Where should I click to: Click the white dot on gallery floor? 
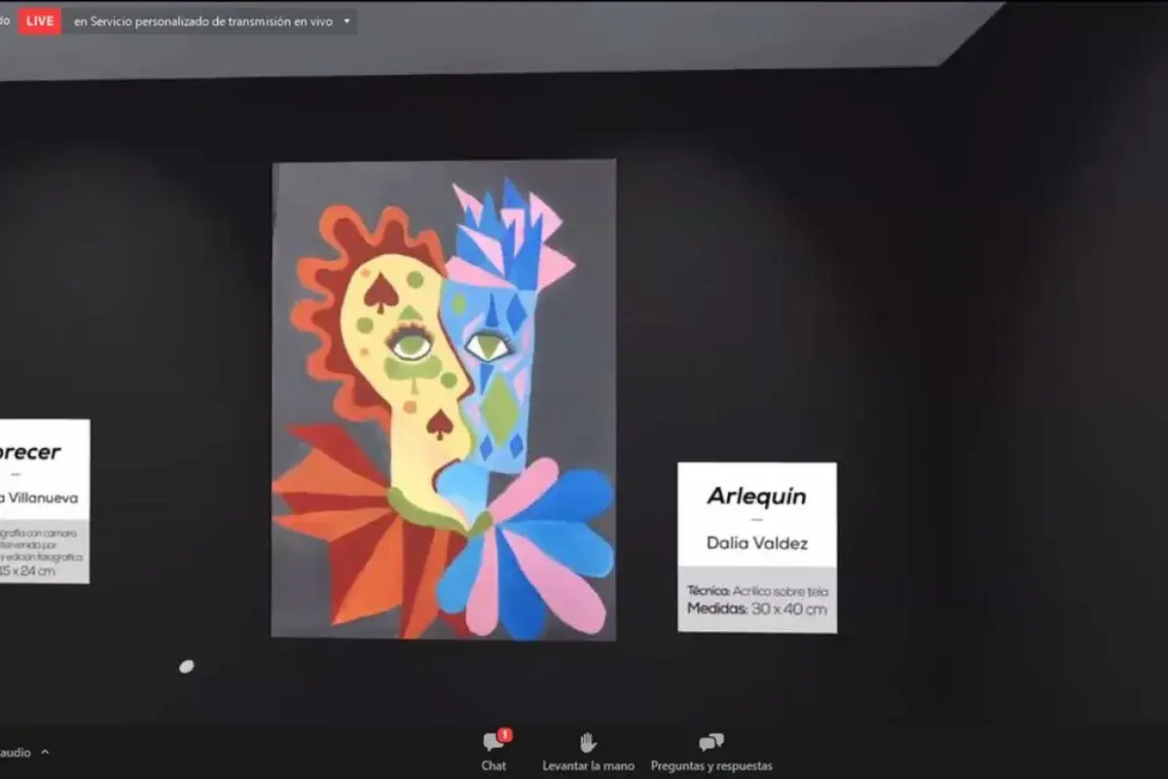[186, 666]
